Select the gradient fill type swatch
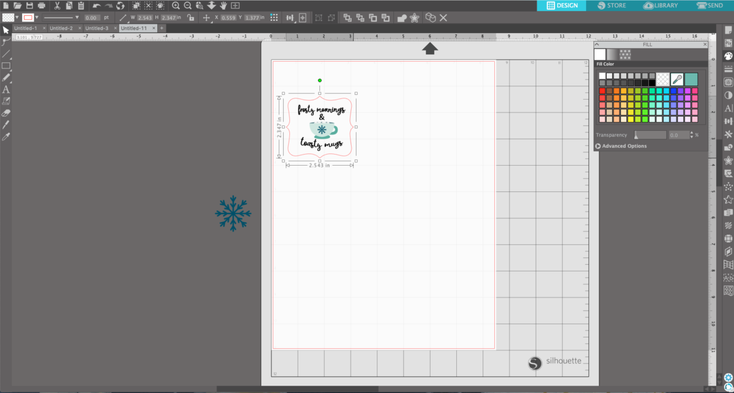Image resolution: width=734 pixels, height=393 pixels. 612,54
